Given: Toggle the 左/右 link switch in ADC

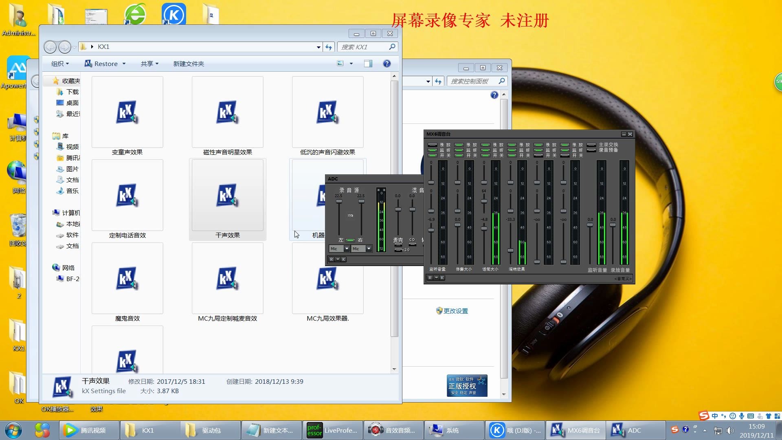Looking at the screenshot, I should tap(350, 240).
